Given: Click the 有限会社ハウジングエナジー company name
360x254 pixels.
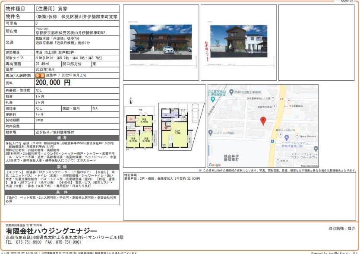Looking at the screenshot, I should (51, 232).
